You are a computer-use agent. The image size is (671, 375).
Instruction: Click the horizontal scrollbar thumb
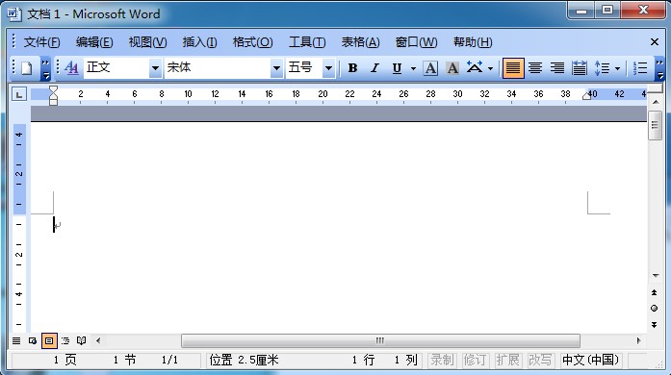(x=380, y=340)
